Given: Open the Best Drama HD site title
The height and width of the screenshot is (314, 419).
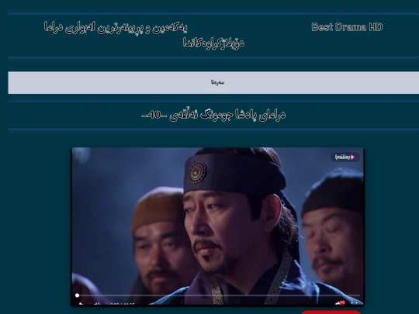Looking at the screenshot, I should click(x=347, y=27).
